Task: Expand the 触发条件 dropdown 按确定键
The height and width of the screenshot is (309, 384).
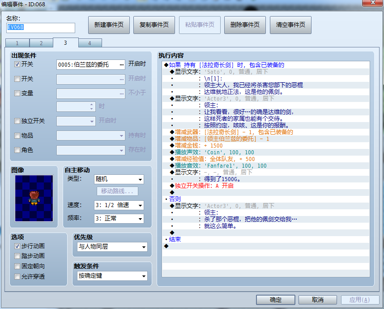Action: [x=112, y=276]
